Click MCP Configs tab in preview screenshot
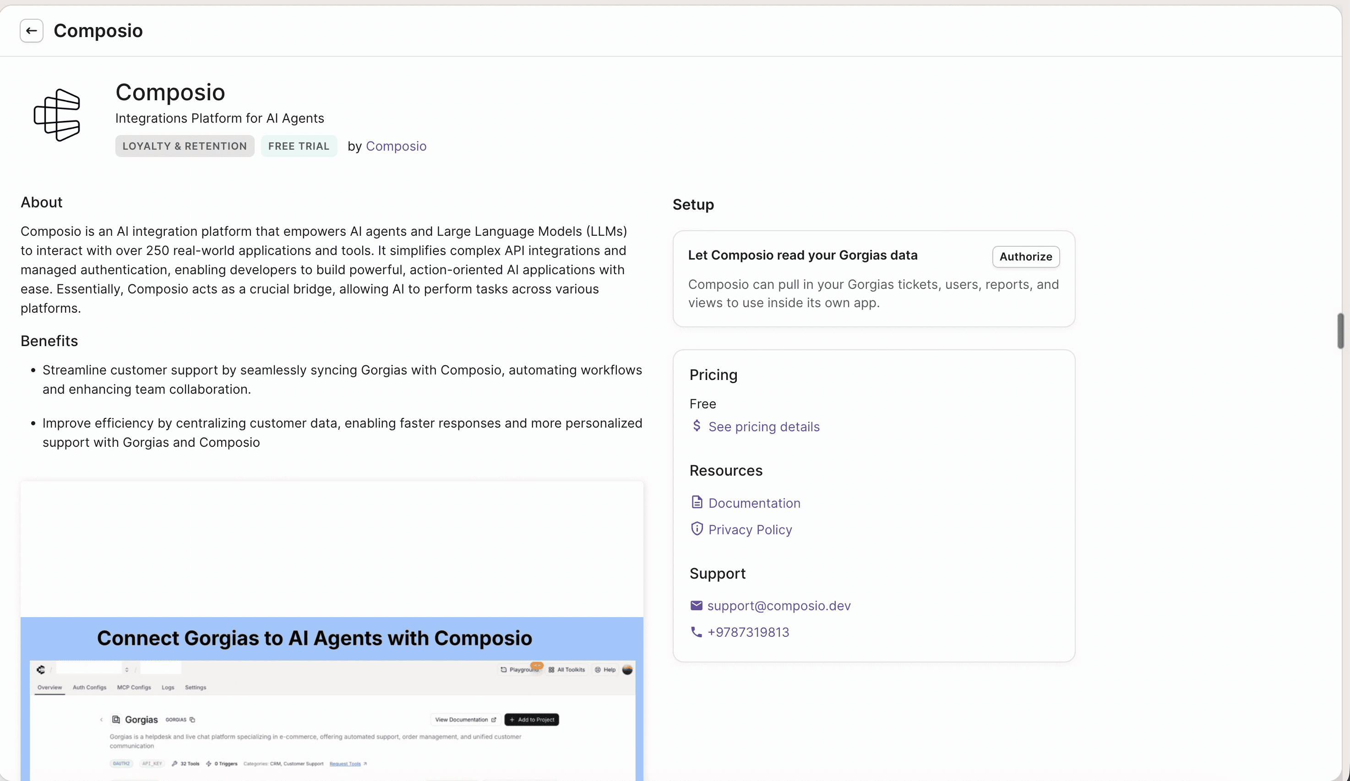The width and height of the screenshot is (1350, 781). pos(134,687)
